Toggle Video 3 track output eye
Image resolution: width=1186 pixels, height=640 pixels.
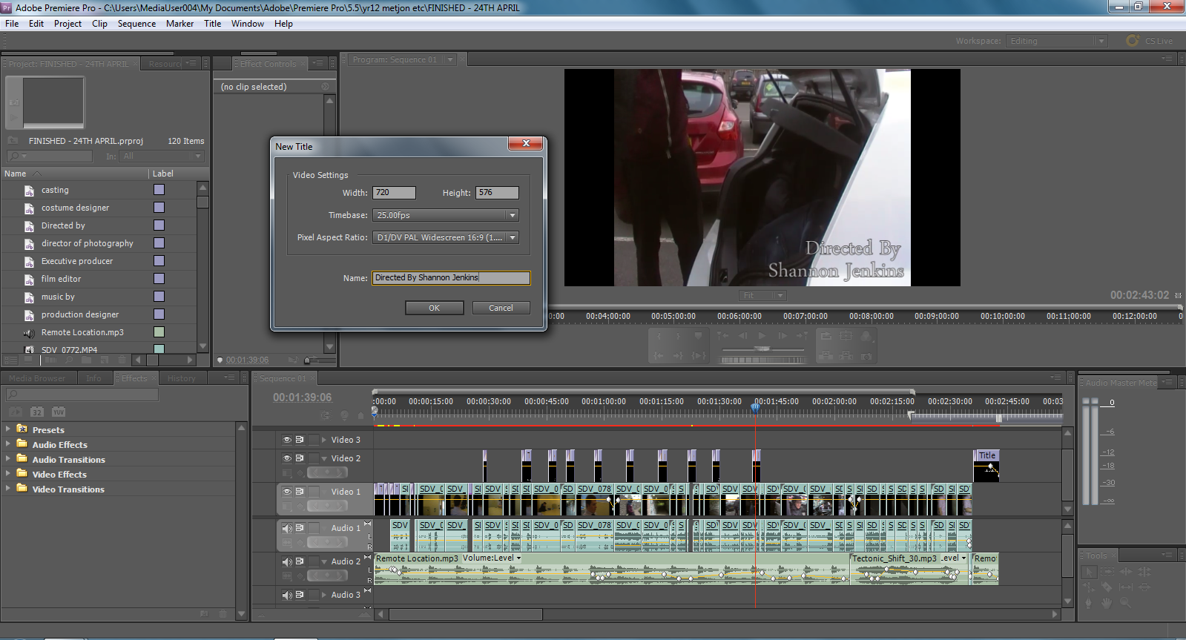287,440
